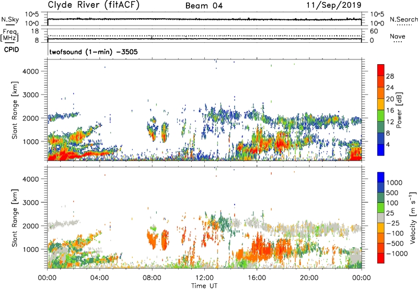The height and width of the screenshot is (289, 418).
Task: Click the light green segment of Velocity color bar
Action: (381, 208)
